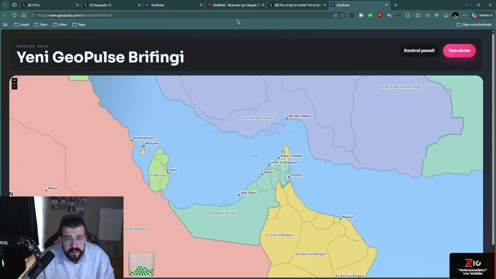Click the Resü'l-Hayme label

[x=291, y=156]
